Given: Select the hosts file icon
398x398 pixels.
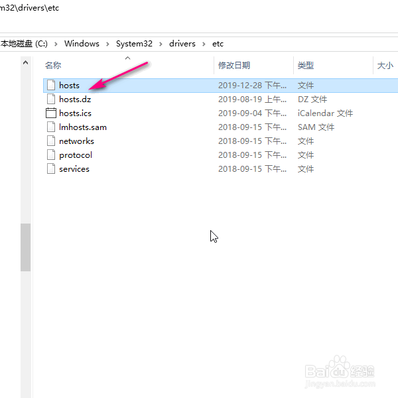Looking at the screenshot, I should coord(51,86).
